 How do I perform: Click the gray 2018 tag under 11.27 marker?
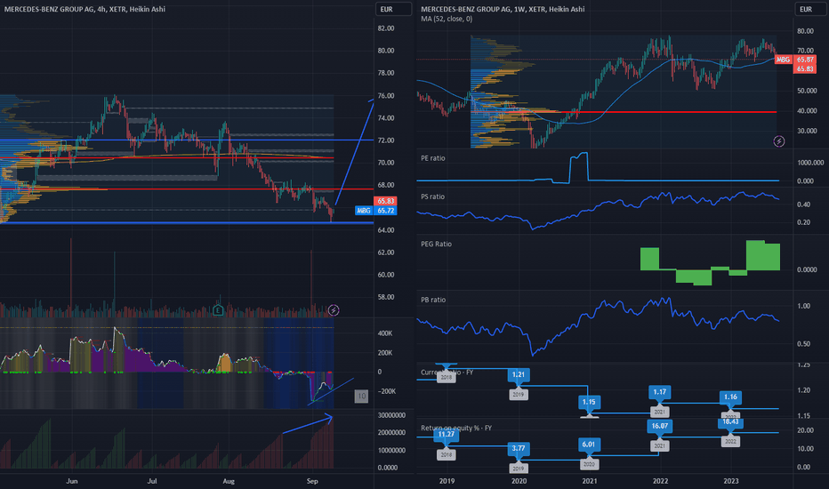pyautogui.click(x=447, y=454)
